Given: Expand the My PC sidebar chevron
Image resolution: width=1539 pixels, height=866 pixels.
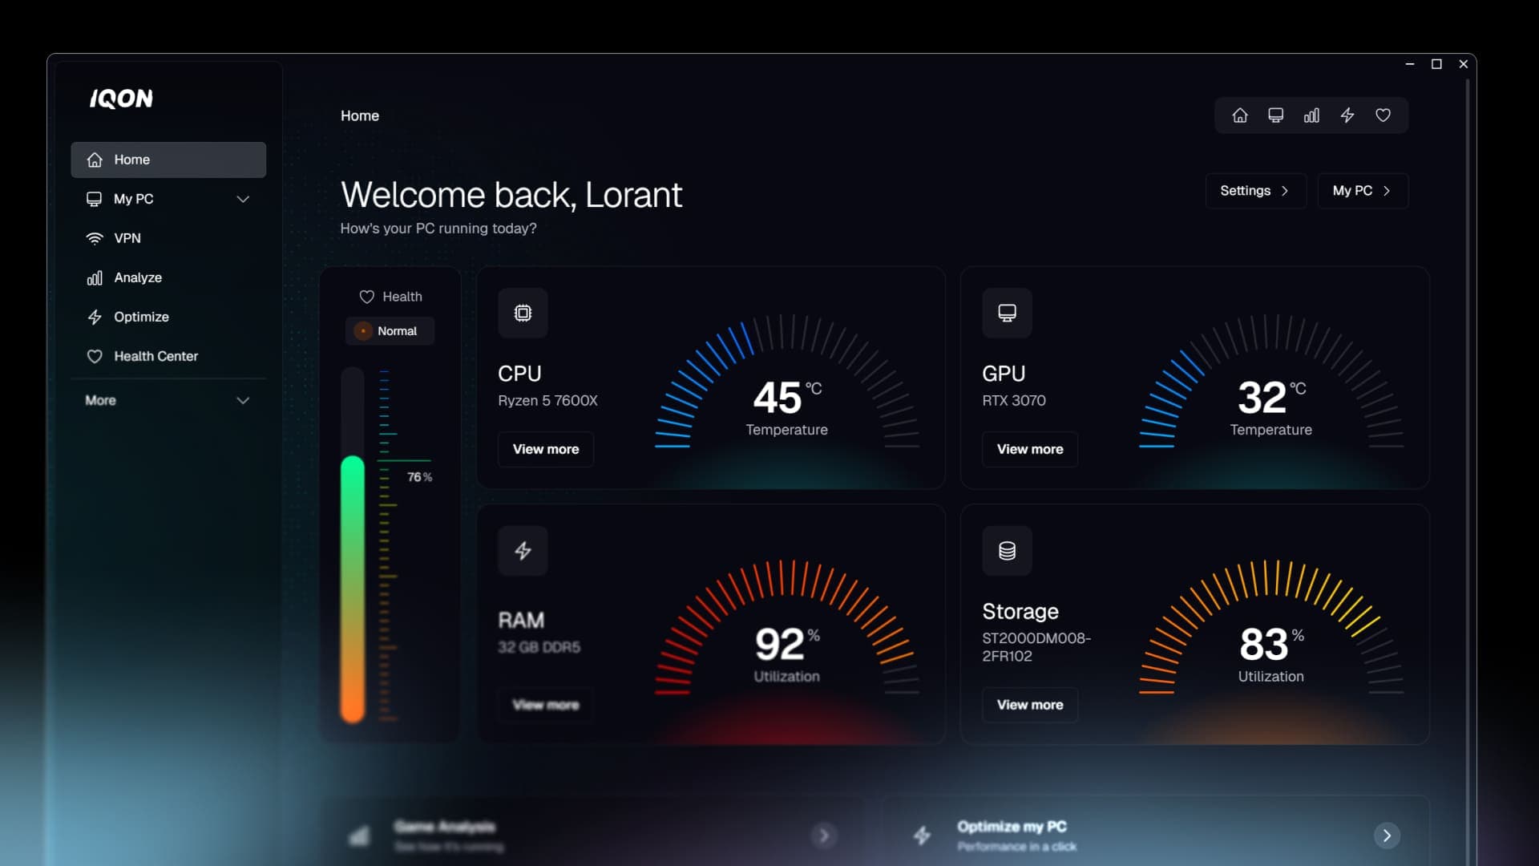Looking at the screenshot, I should (x=243, y=199).
